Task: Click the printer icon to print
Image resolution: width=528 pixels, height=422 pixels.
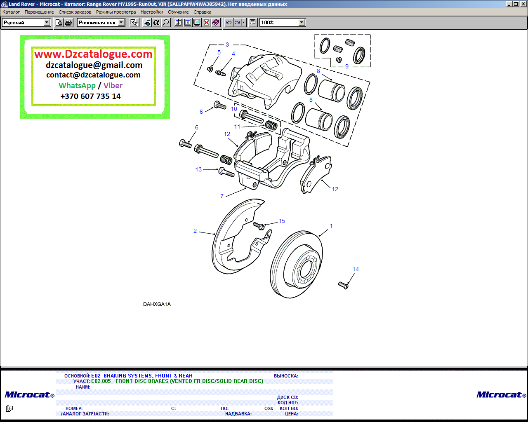Action: point(68,23)
